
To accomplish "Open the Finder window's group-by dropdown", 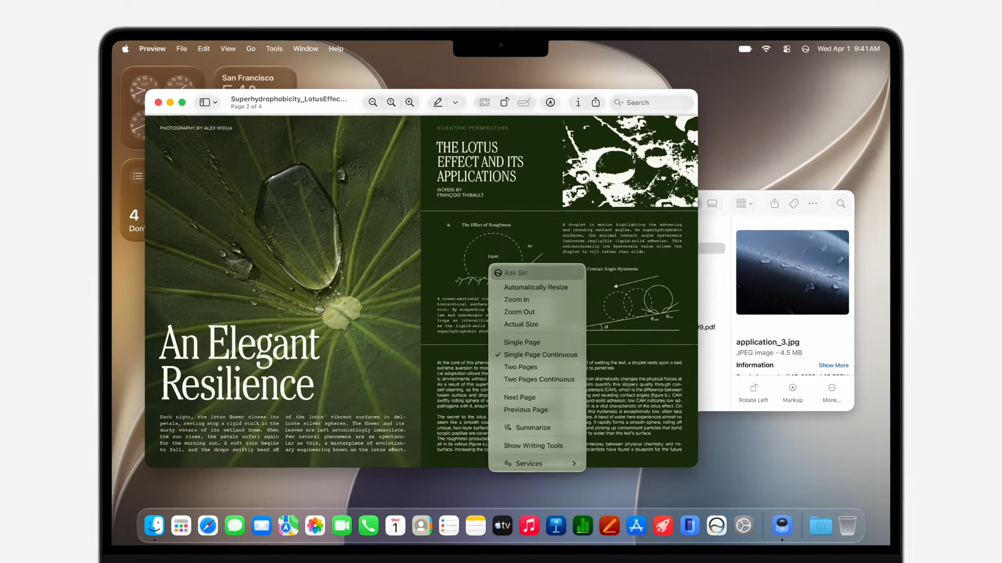I will click(744, 204).
